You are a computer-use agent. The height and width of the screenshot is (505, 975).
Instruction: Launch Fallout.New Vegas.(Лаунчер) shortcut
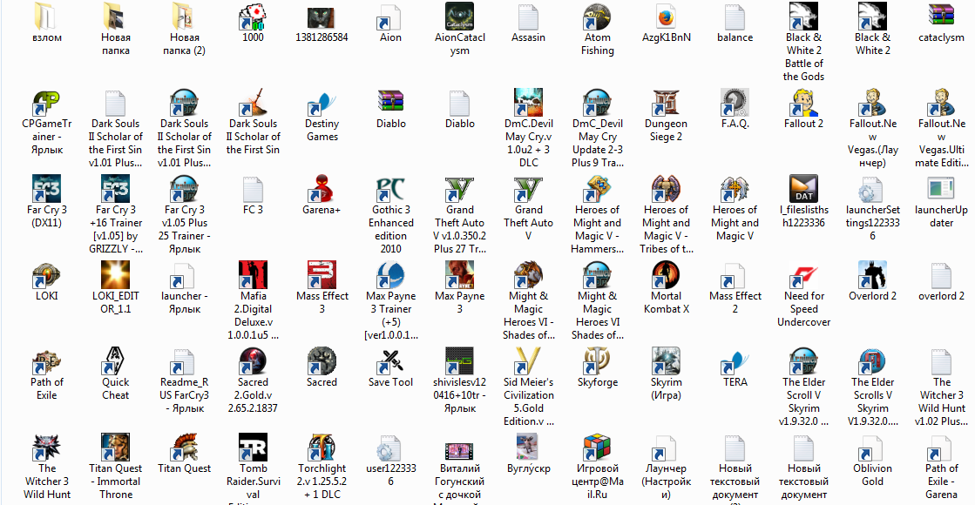click(x=872, y=103)
